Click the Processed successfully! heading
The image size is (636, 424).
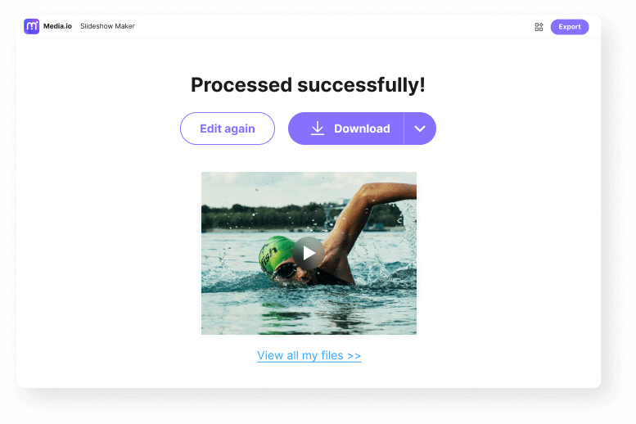[308, 85]
